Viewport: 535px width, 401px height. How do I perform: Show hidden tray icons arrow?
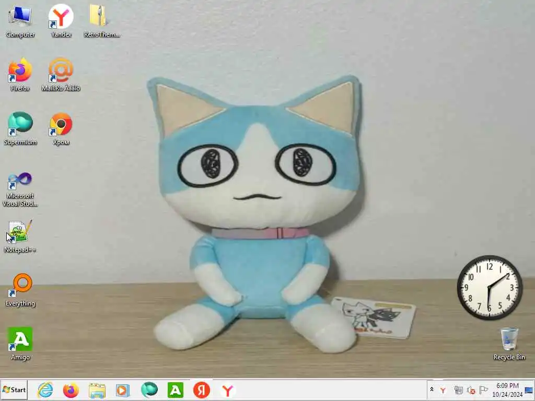click(432, 390)
